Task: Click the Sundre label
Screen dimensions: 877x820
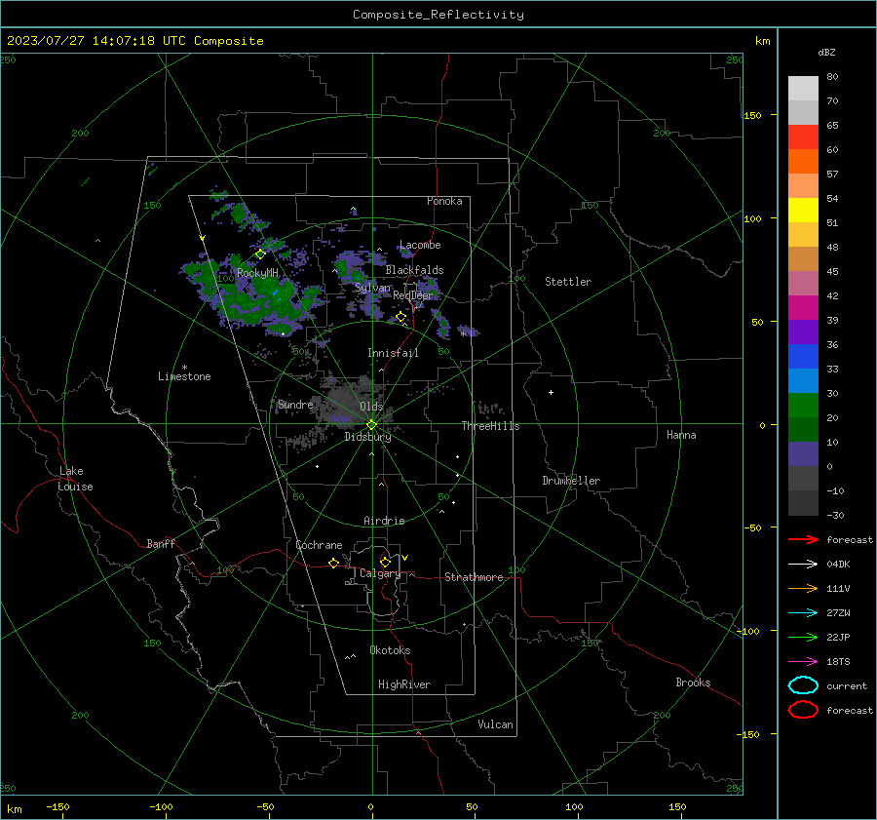Action: 295,404
